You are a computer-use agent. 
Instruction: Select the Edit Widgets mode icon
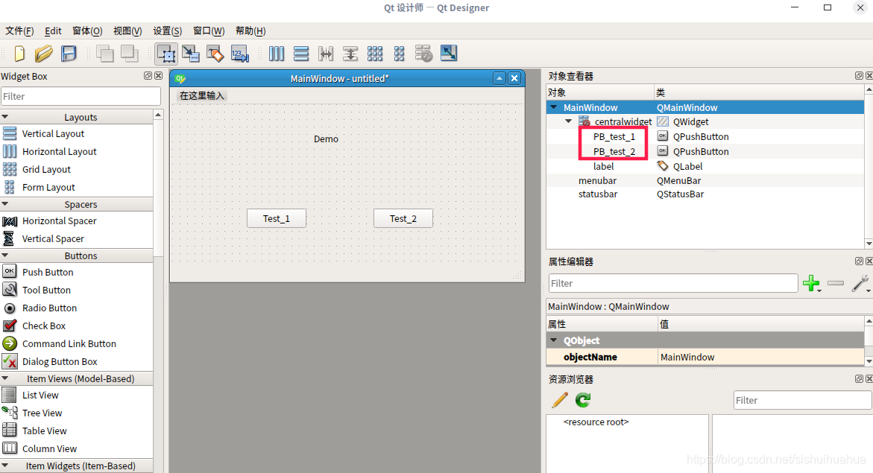(x=166, y=54)
